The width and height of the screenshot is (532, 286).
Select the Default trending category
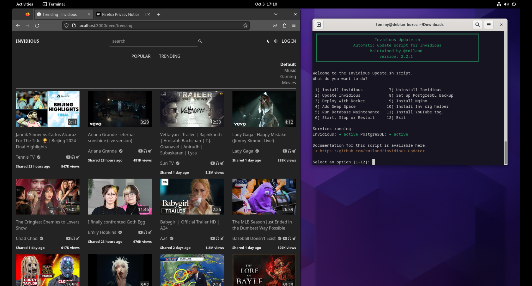click(x=288, y=65)
